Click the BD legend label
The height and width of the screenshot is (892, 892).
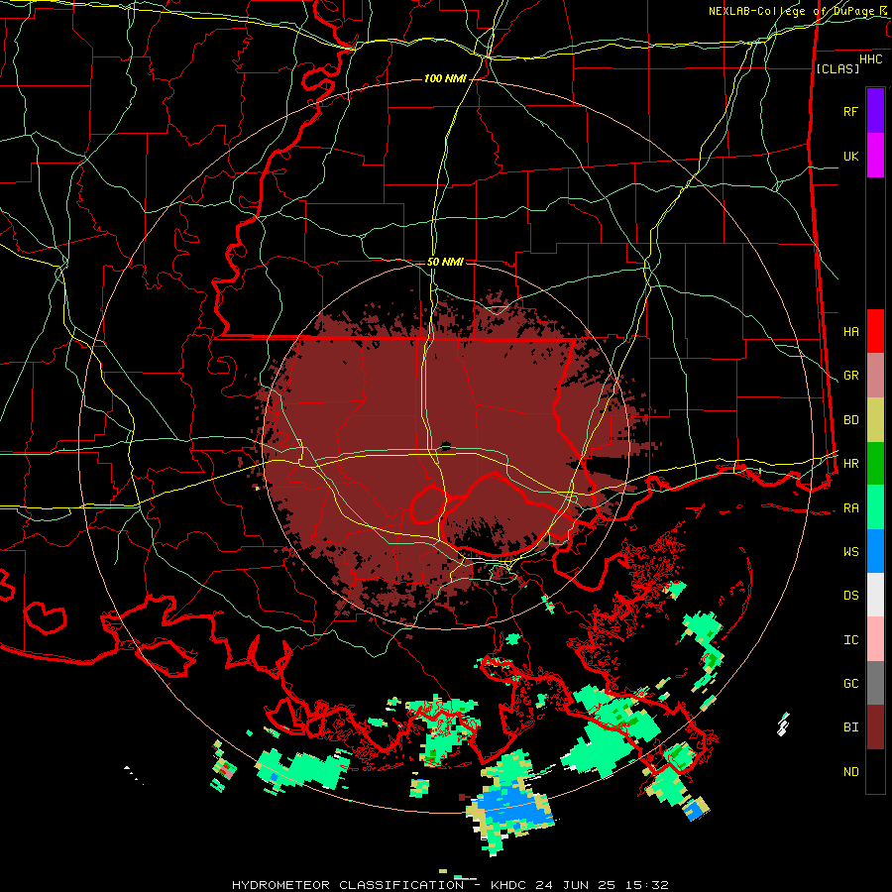point(850,420)
